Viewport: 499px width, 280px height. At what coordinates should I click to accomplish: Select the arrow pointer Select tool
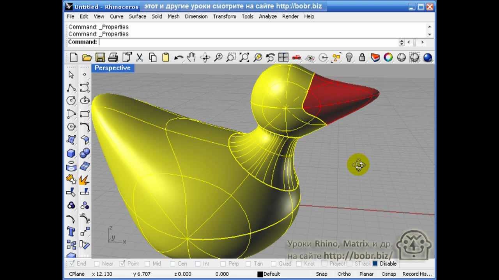tap(71, 75)
